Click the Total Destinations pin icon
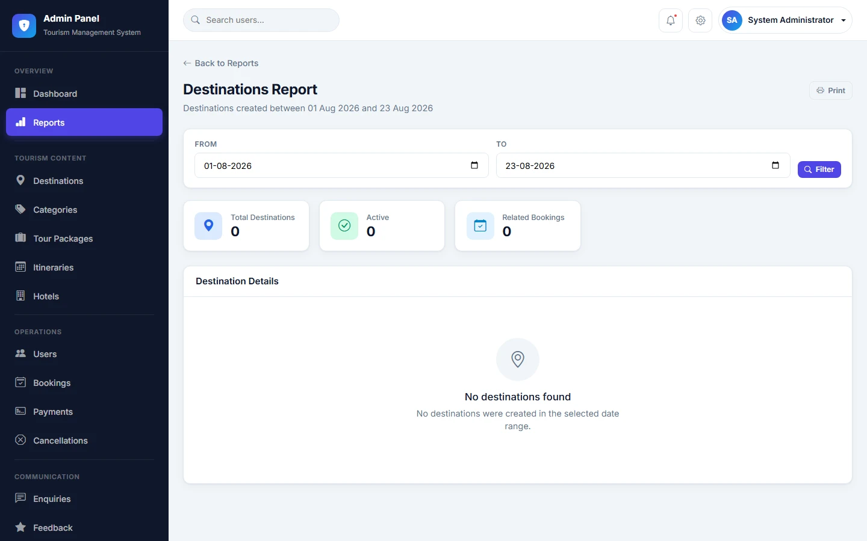Screen dimensions: 867x541 tap(208, 226)
